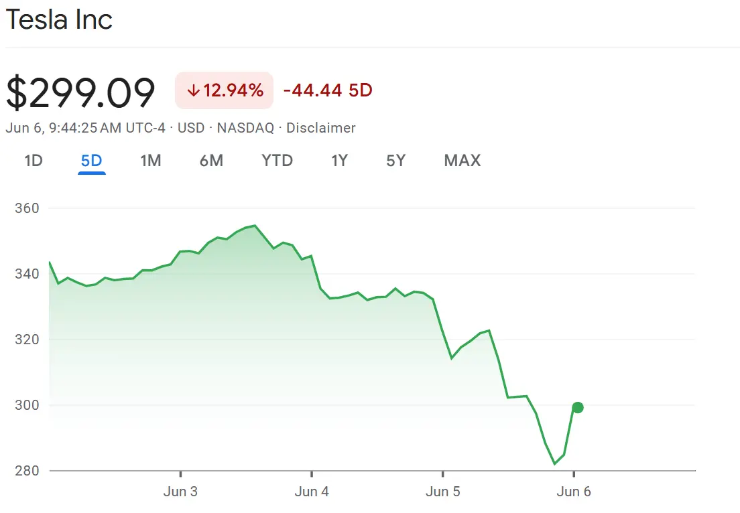Select the YTD range tab
The image size is (740, 513).
(277, 161)
